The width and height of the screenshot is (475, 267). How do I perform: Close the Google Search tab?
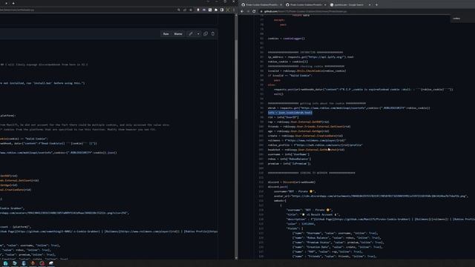pos(370,5)
